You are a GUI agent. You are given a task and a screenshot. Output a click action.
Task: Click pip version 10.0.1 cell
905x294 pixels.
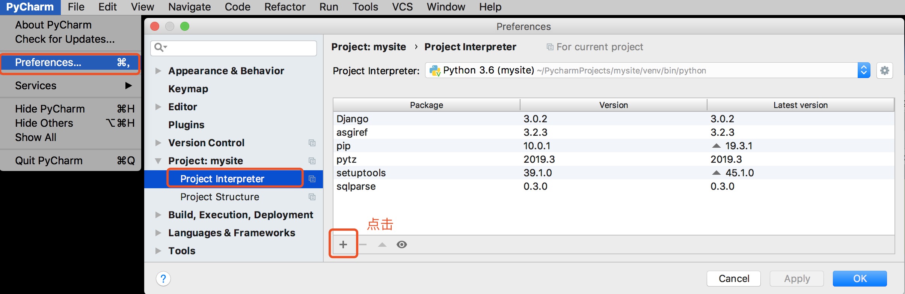coord(537,146)
